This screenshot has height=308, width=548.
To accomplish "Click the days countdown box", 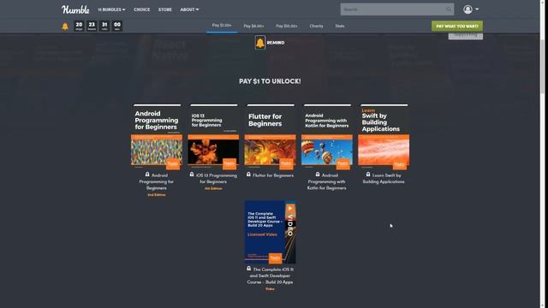I will tap(79, 26).
